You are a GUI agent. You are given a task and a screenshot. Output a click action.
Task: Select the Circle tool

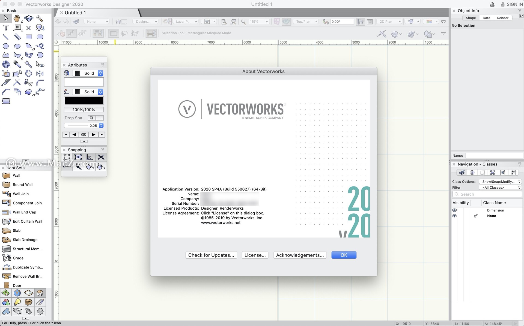tap(6, 46)
